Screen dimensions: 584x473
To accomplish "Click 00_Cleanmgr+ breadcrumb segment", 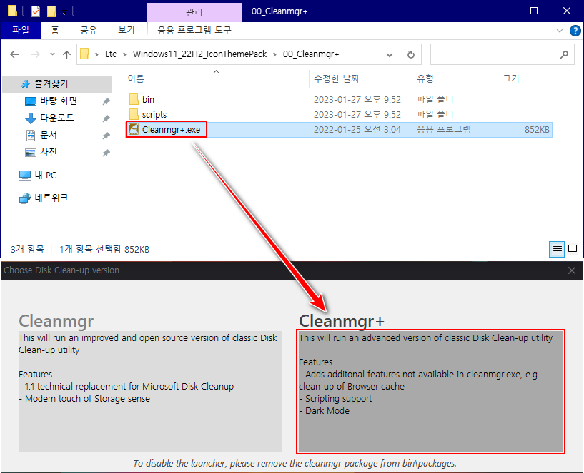I will [311, 54].
